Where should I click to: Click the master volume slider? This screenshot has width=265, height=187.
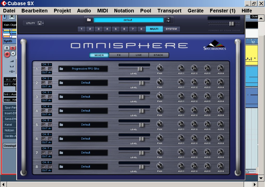click(232, 24)
